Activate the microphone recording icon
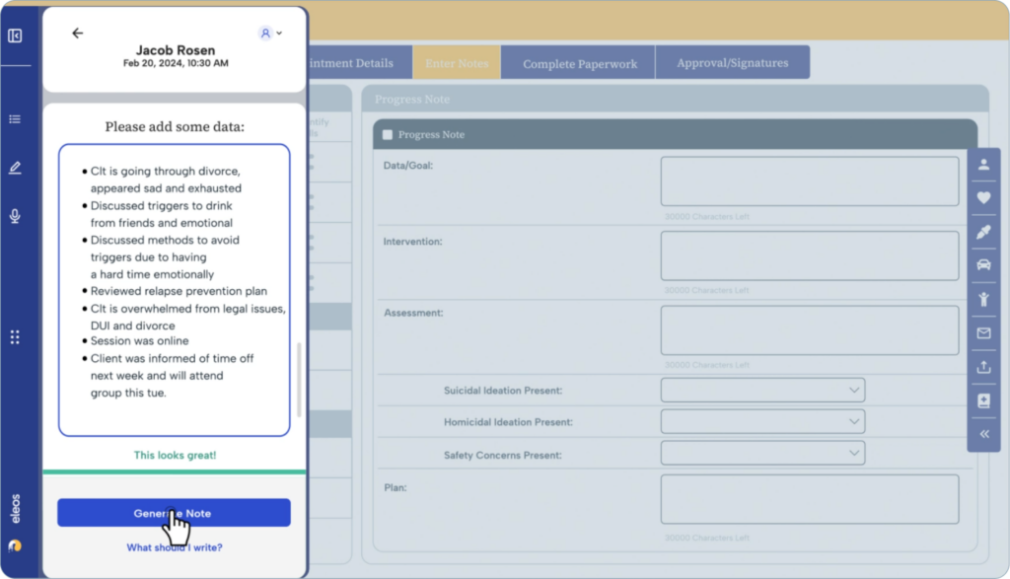 14,215
